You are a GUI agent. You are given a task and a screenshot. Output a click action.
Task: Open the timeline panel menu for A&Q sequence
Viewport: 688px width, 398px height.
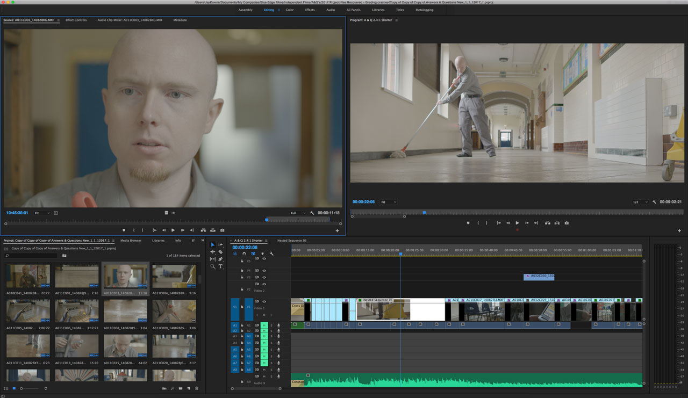click(x=265, y=241)
